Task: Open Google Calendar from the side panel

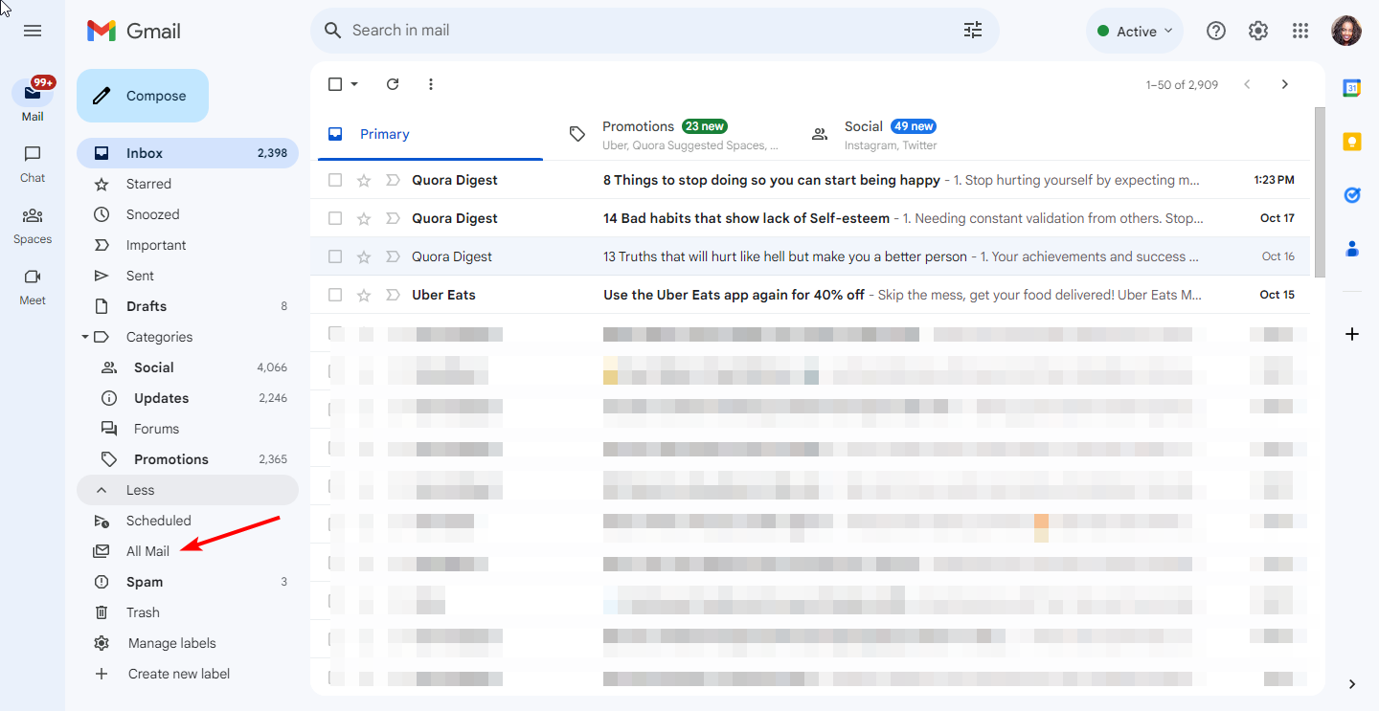Action: [x=1351, y=87]
